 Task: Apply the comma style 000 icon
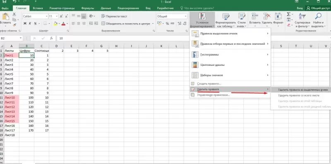click(172, 24)
